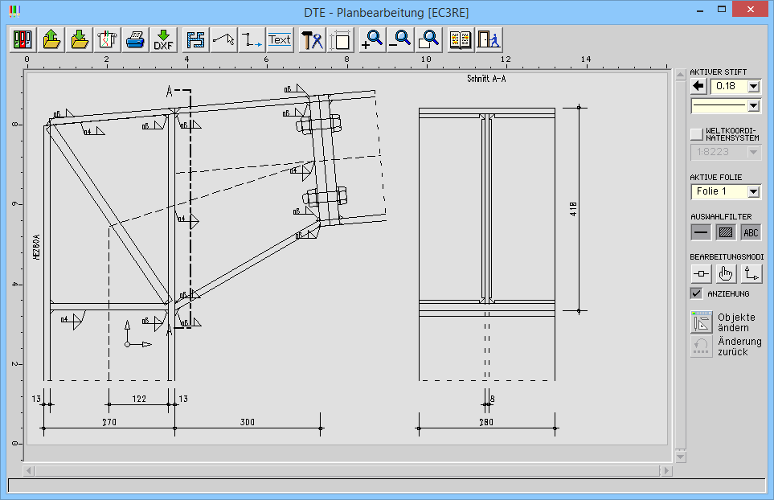
Task: Select the hand editing mode
Action: (726, 273)
